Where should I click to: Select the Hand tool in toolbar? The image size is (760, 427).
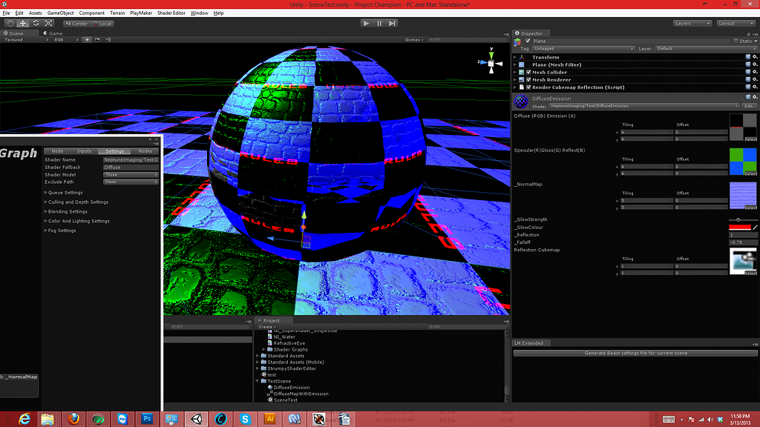11,23
